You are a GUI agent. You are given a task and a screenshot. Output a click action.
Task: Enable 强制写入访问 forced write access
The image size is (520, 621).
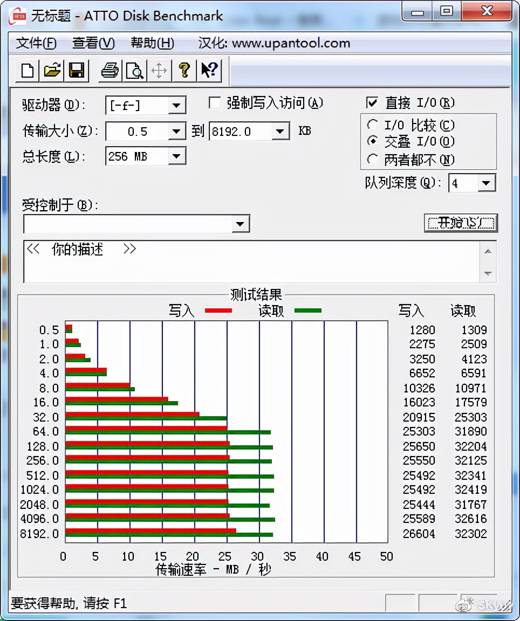tap(215, 102)
